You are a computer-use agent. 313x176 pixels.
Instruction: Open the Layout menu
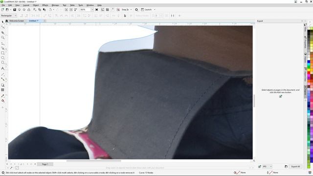pos(26,5)
